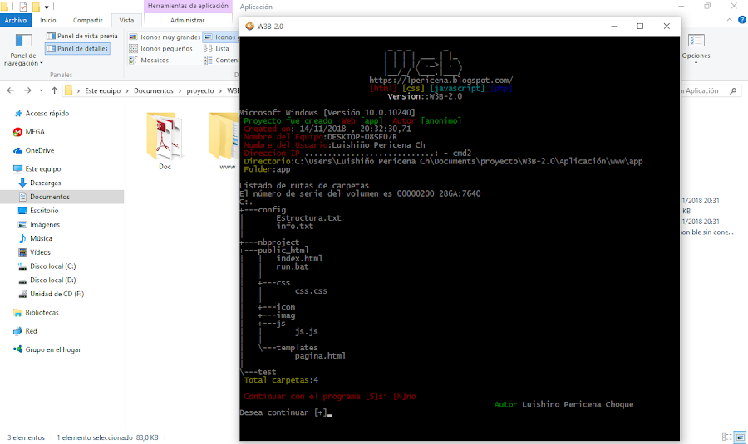Go back in Explorer navigation
This screenshot has width=748, height=444.
pyautogui.click(x=11, y=90)
